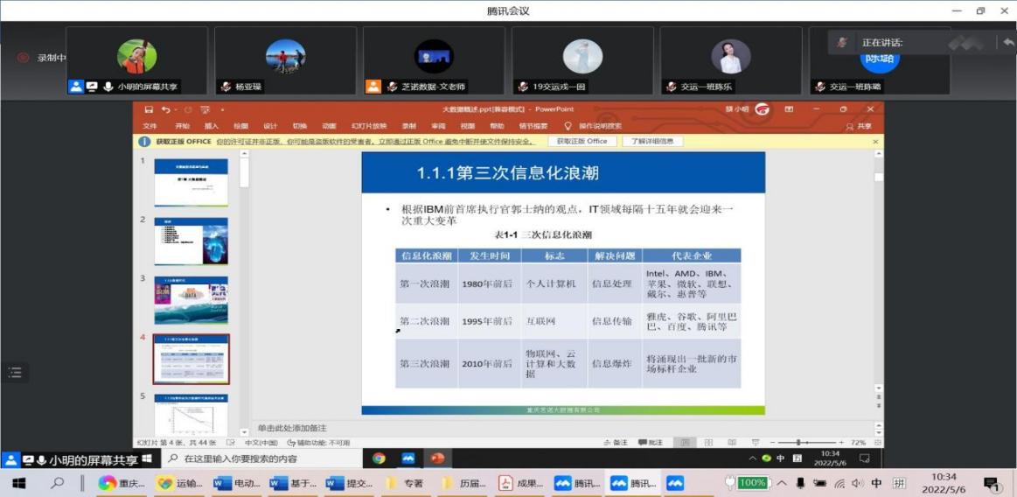This screenshot has height=497, width=1017.
Task: Click participant tile 杨亚操
Action: [285, 60]
